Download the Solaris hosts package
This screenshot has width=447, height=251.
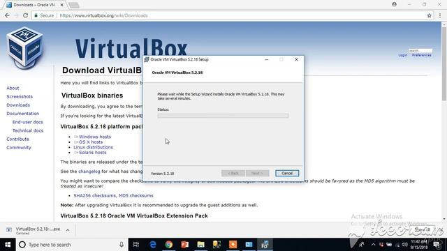tap(93, 153)
